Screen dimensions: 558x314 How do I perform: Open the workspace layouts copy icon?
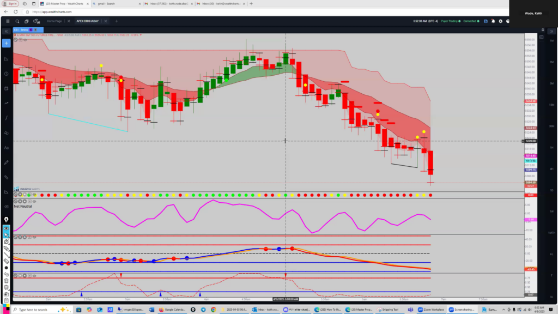point(26,21)
